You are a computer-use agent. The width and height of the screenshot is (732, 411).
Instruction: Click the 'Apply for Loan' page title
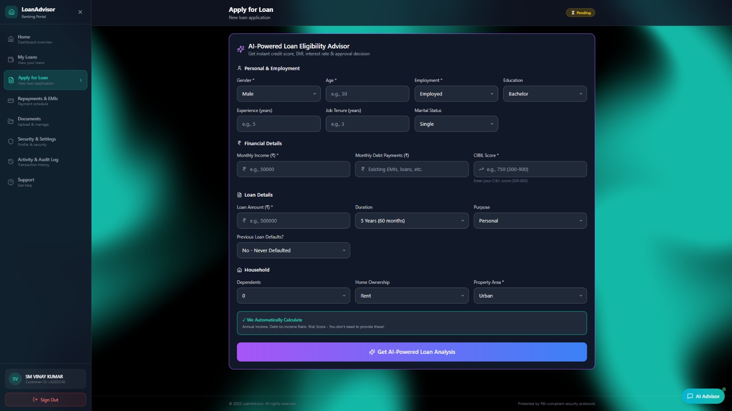click(x=251, y=10)
